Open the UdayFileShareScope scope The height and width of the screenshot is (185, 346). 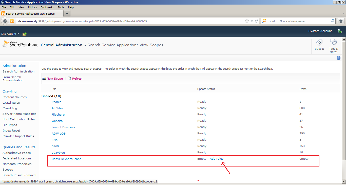click(x=66, y=159)
